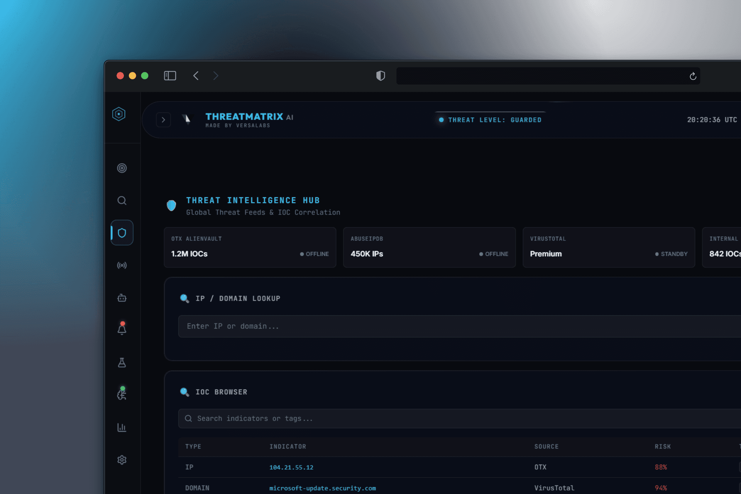Click the 1.2M IOCs value
Image resolution: width=741 pixels, height=494 pixels.
pyautogui.click(x=189, y=254)
